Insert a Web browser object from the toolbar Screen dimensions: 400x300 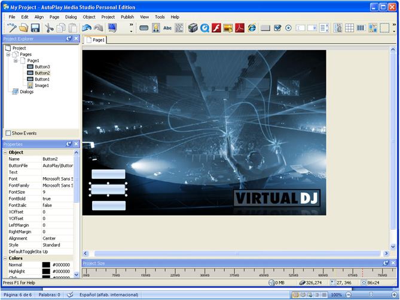pyautogui.click(x=252, y=28)
